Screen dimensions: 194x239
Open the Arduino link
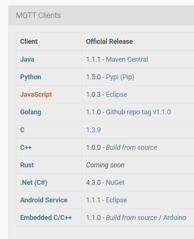(175, 218)
